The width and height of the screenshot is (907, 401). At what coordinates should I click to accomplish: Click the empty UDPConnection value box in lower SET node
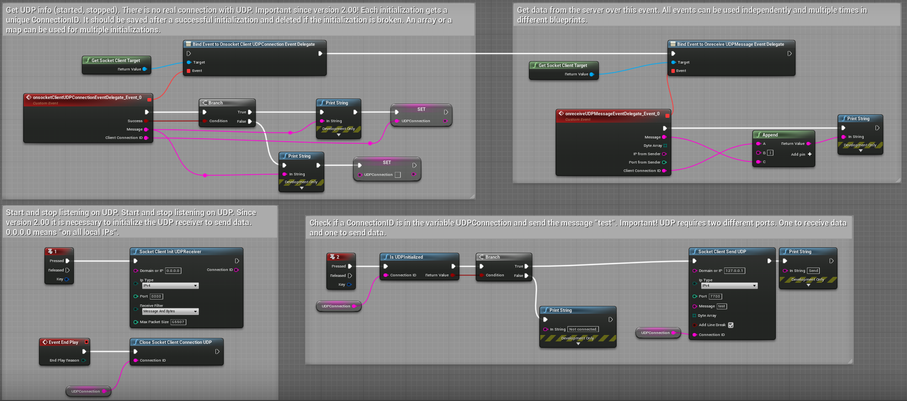point(398,175)
